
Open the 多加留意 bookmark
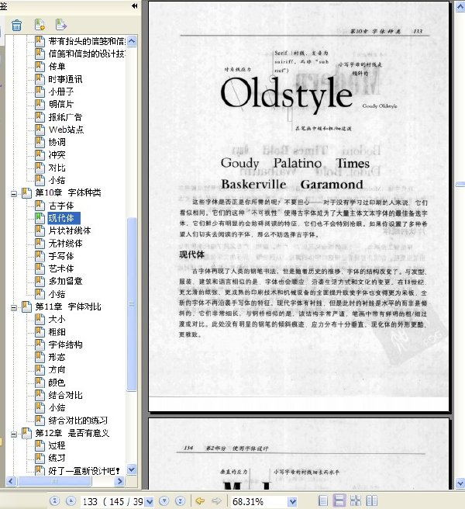click(66, 281)
